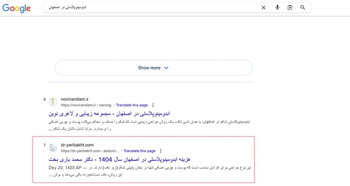Expand results with the Show more button
The image size is (350, 186).
[153, 68]
